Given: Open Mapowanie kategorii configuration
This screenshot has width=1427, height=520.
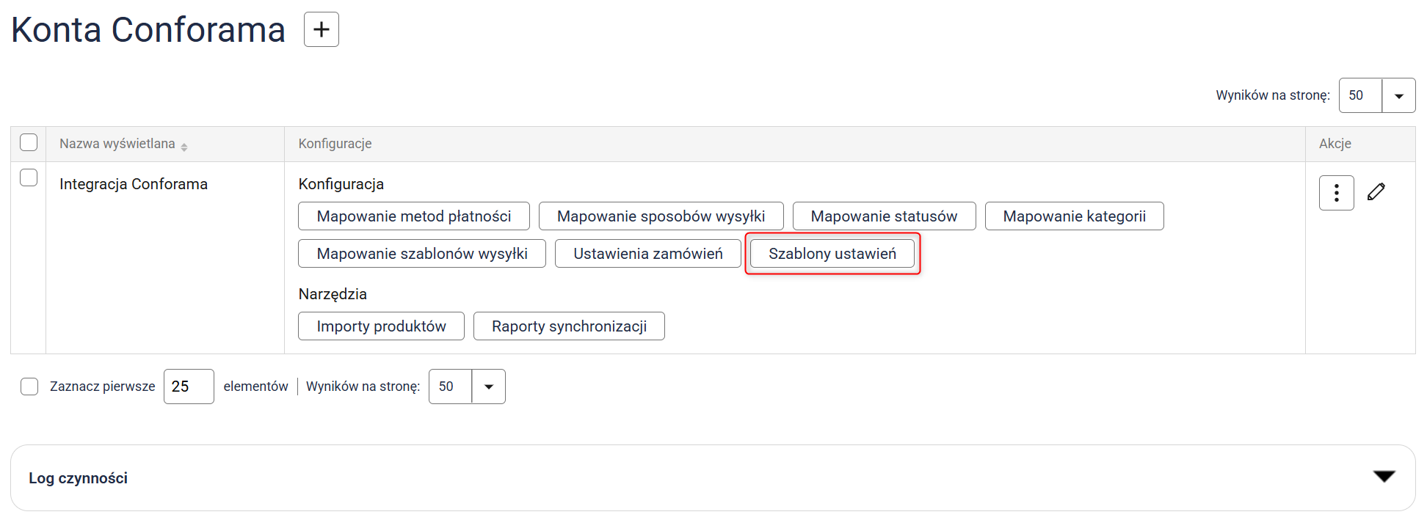Looking at the screenshot, I should pyautogui.click(x=1074, y=216).
